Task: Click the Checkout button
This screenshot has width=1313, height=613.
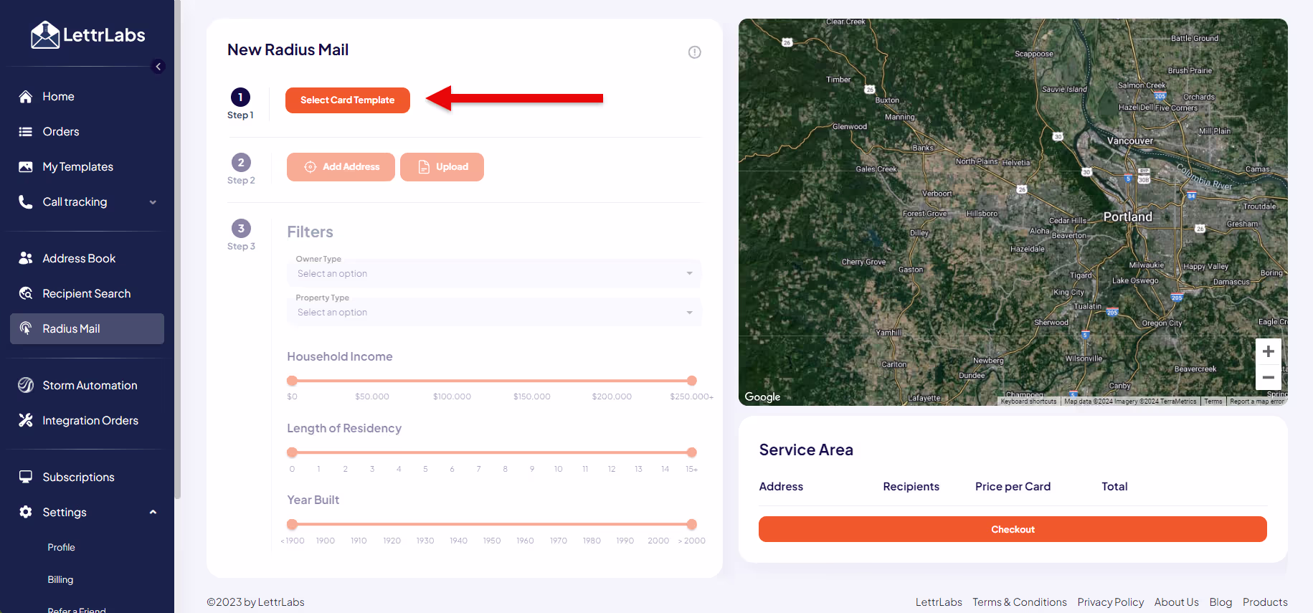Action: click(1013, 529)
